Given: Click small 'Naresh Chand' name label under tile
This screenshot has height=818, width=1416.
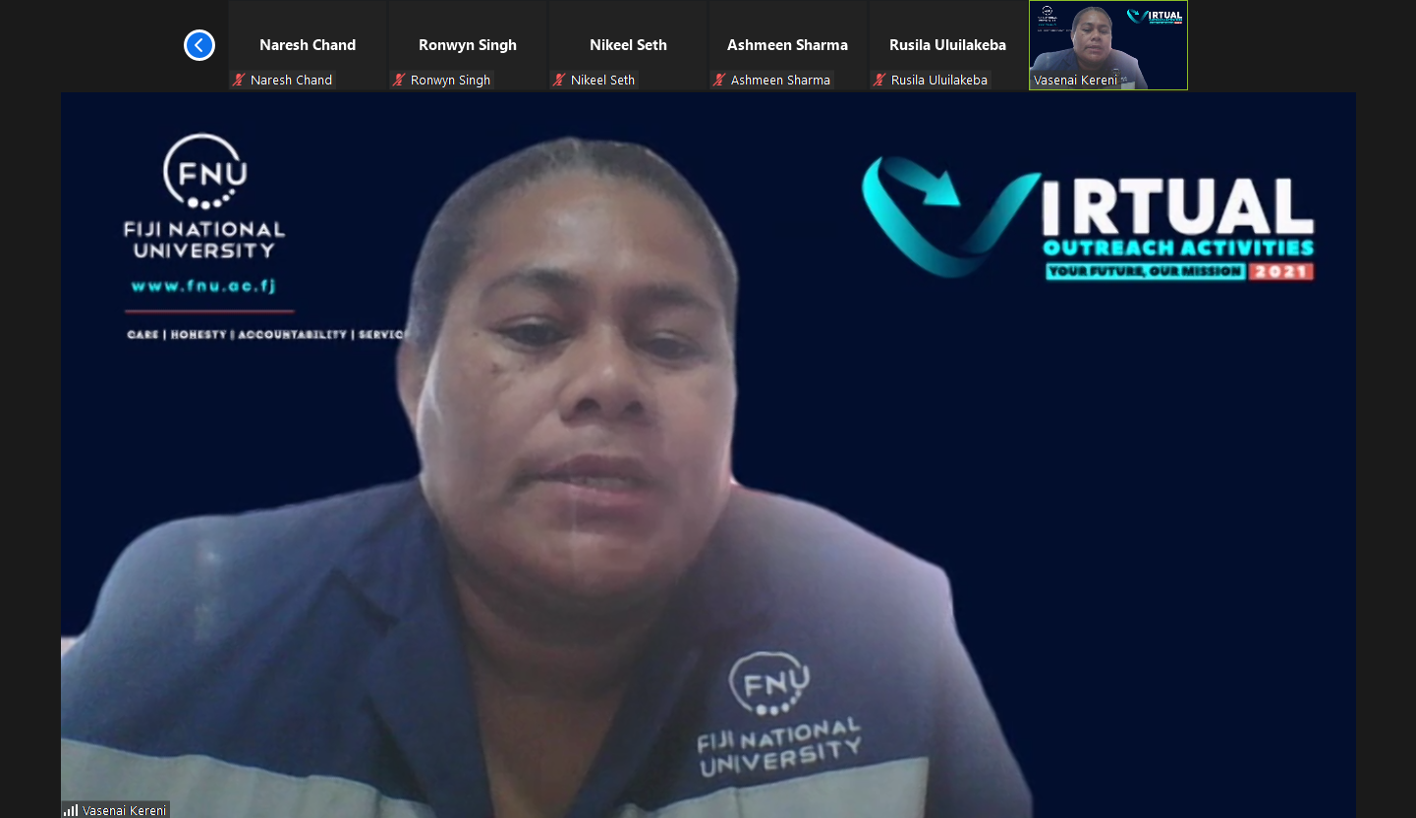Looking at the screenshot, I should coord(291,81).
